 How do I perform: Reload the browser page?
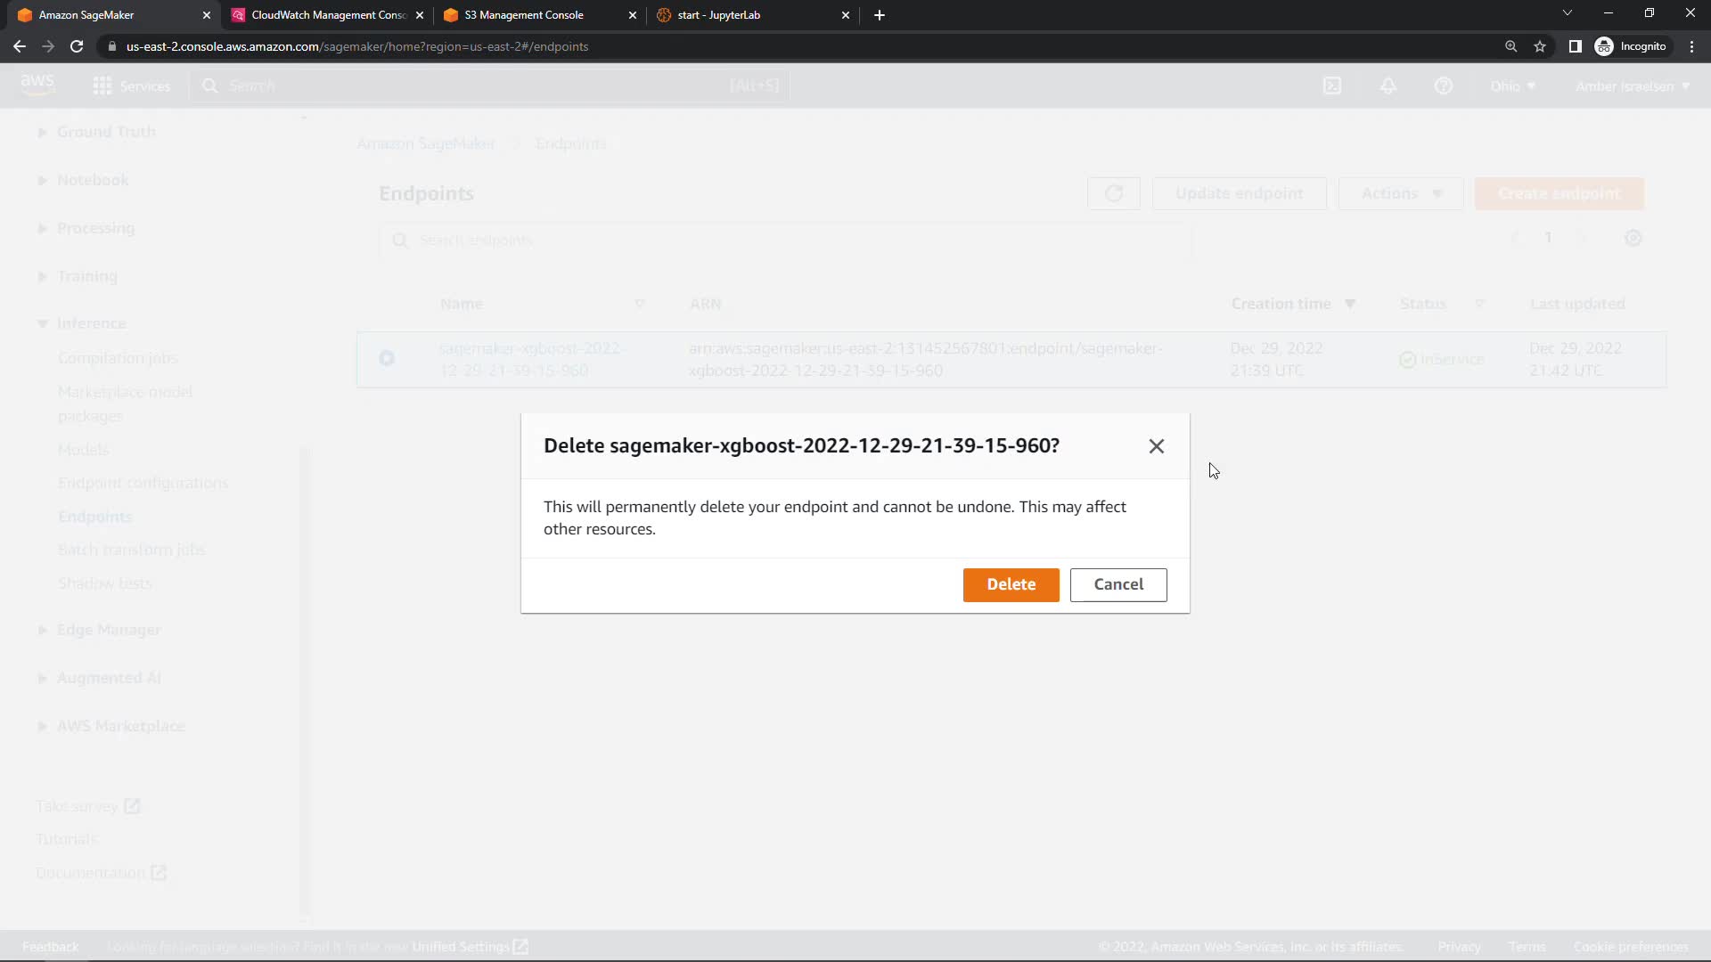point(77,46)
